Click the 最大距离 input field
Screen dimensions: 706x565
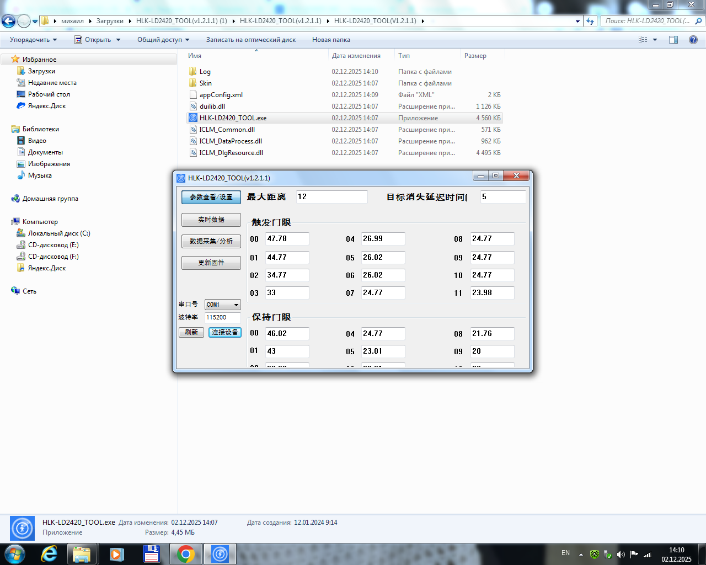tap(331, 197)
